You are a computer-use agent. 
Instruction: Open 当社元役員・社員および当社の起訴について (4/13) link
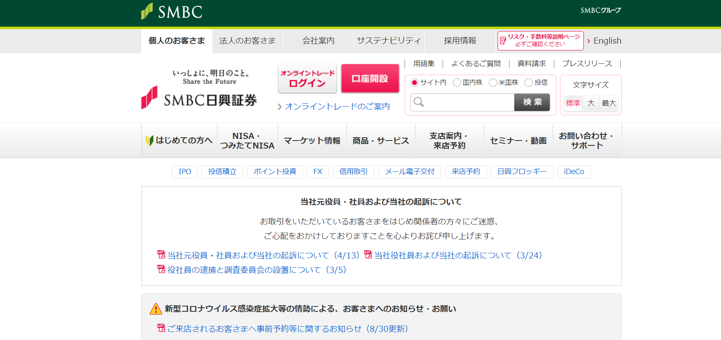pos(263,255)
